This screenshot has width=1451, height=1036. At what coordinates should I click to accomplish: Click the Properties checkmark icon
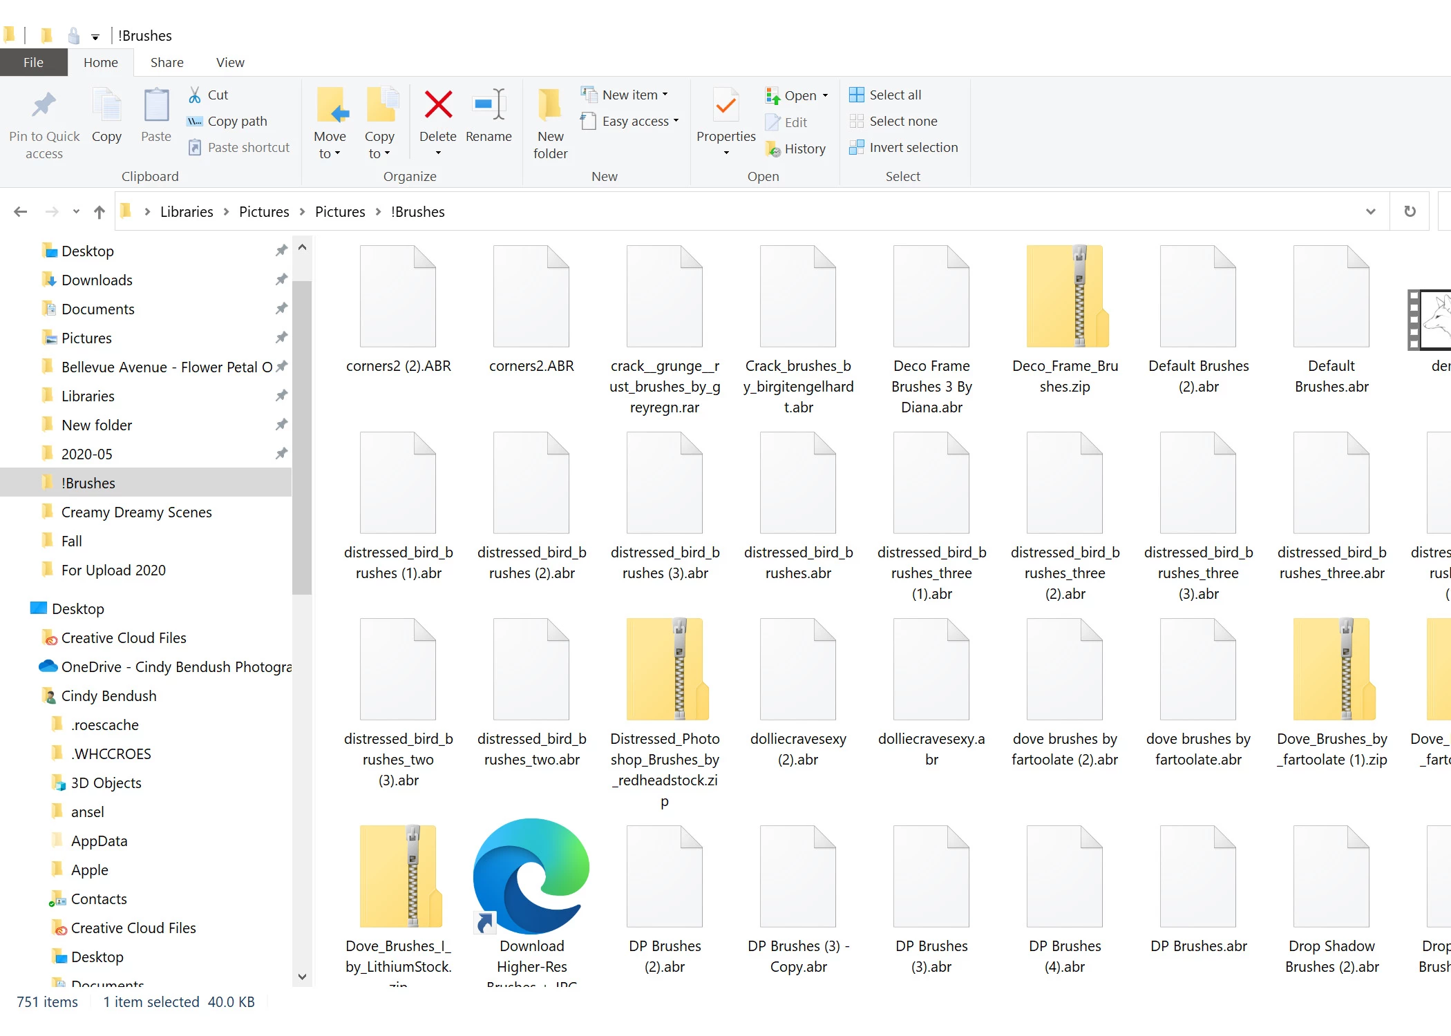[x=725, y=106]
